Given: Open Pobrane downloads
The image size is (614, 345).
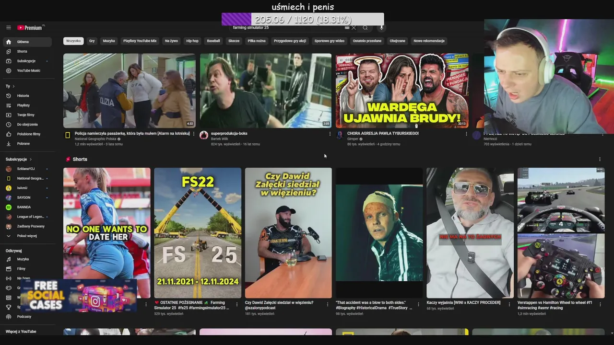Looking at the screenshot, I should point(27,144).
